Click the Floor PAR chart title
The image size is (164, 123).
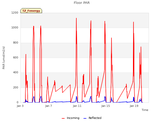pos(82,3)
